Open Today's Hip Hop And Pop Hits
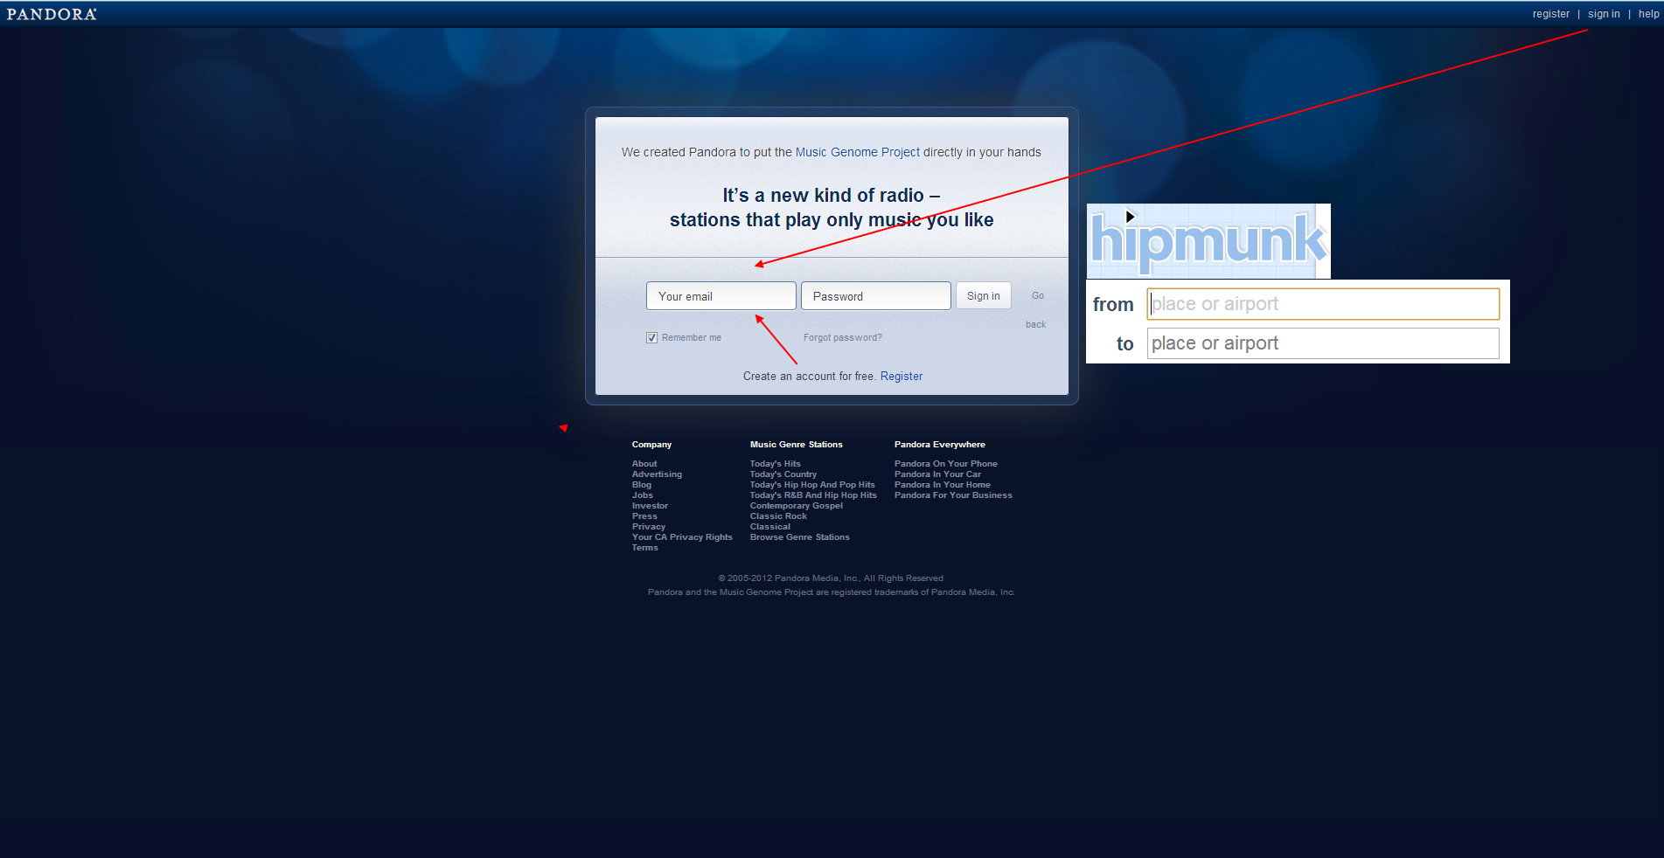This screenshot has width=1664, height=858. [812, 485]
